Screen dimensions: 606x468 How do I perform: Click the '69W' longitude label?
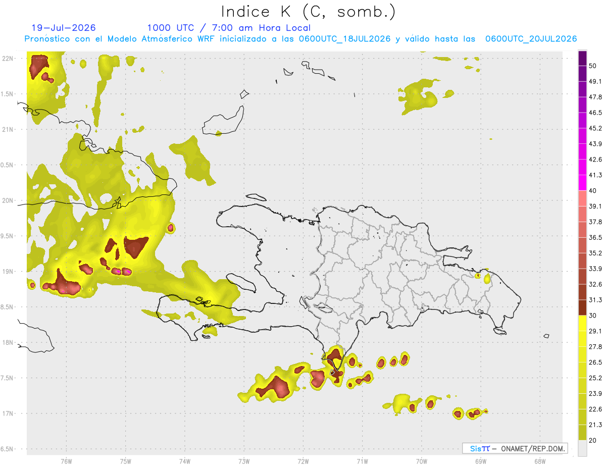pyautogui.click(x=480, y=461)
